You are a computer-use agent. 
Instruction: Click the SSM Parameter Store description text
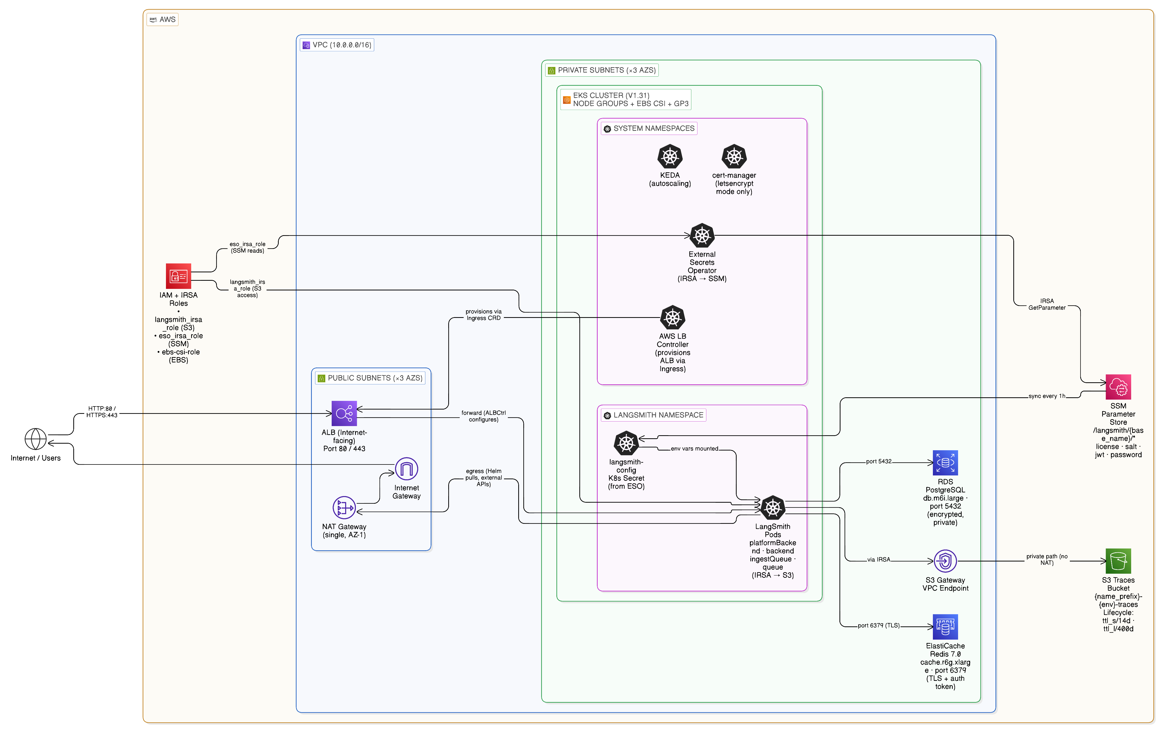point(1118,430)
